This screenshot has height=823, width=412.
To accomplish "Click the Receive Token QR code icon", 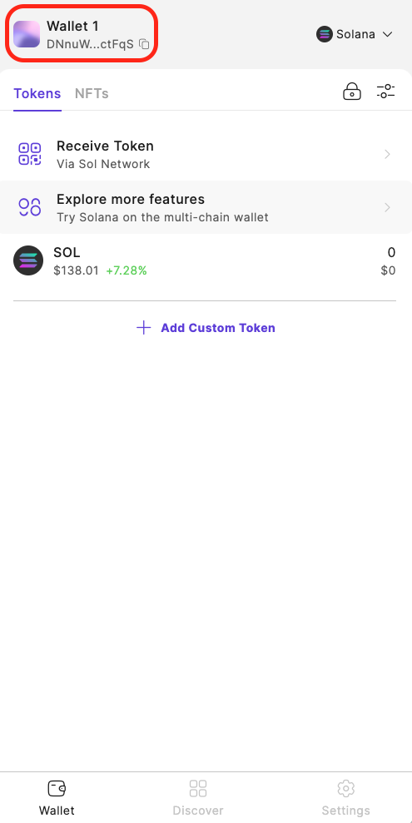I will tap(30, 154).
